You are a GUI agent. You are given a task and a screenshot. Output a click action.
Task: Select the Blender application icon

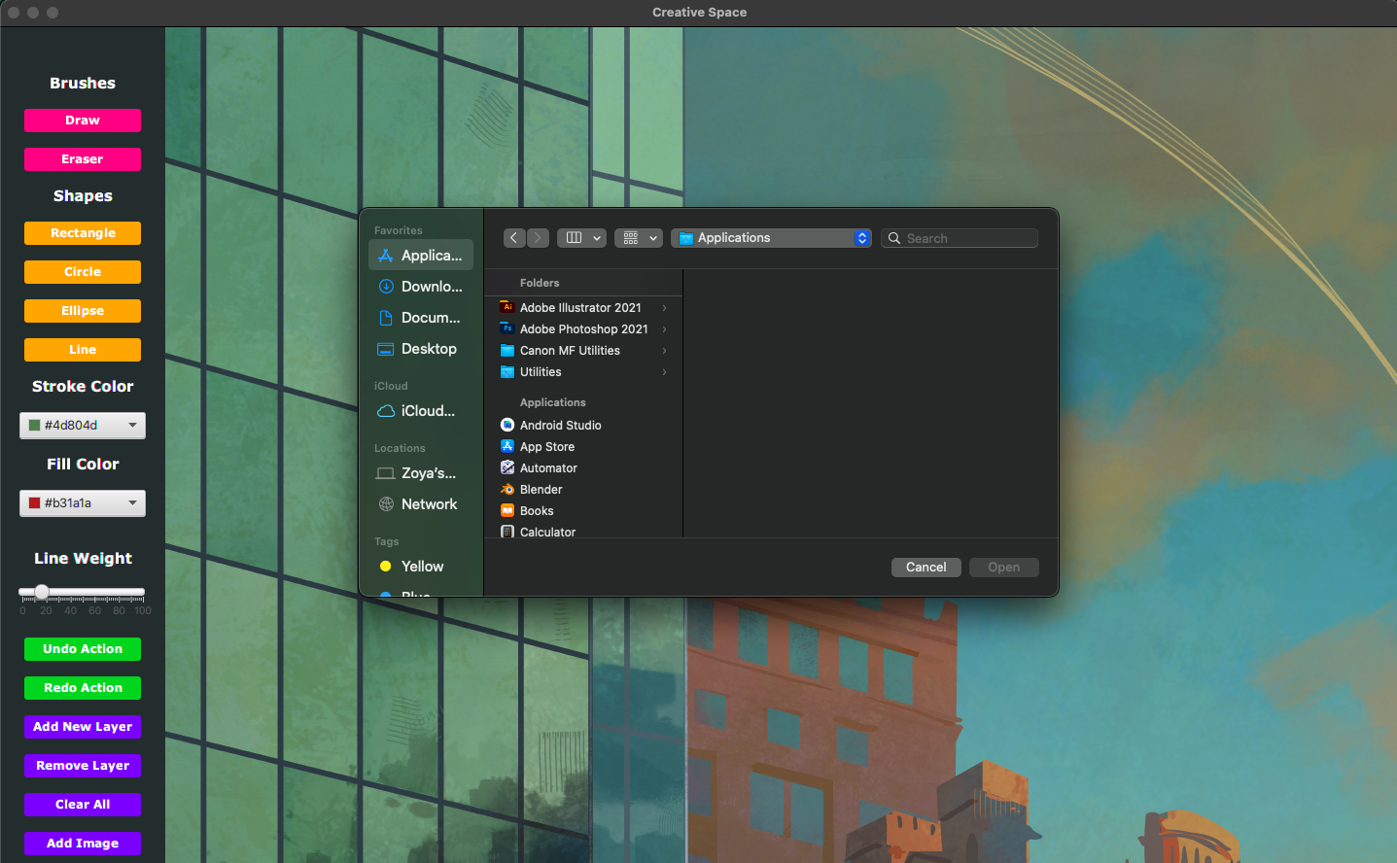pos(507,490)
